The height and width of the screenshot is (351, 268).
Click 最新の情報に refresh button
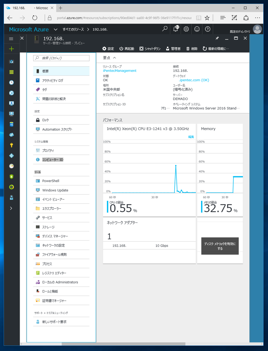216,49
